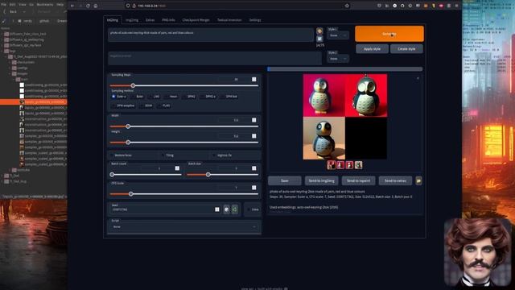The height and width of the screenshot is (290, 515).
Task: Select the DPM2 a sampling method
Action: click(x=208, y=97)
